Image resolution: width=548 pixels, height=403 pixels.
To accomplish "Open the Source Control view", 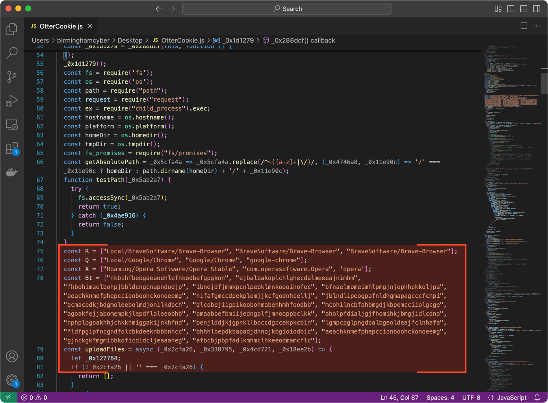I will pyautogui.click(x=12, y=77).
